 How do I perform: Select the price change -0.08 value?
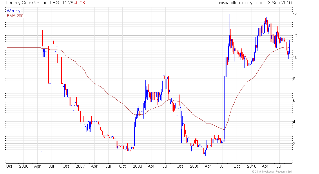(79, 3)
